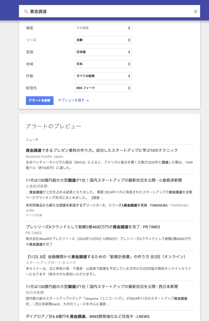209x321 pixels.
Task: Open the ソース selection dropdown set to 自動
Action: pyautogui.click(x=103, y=40)
